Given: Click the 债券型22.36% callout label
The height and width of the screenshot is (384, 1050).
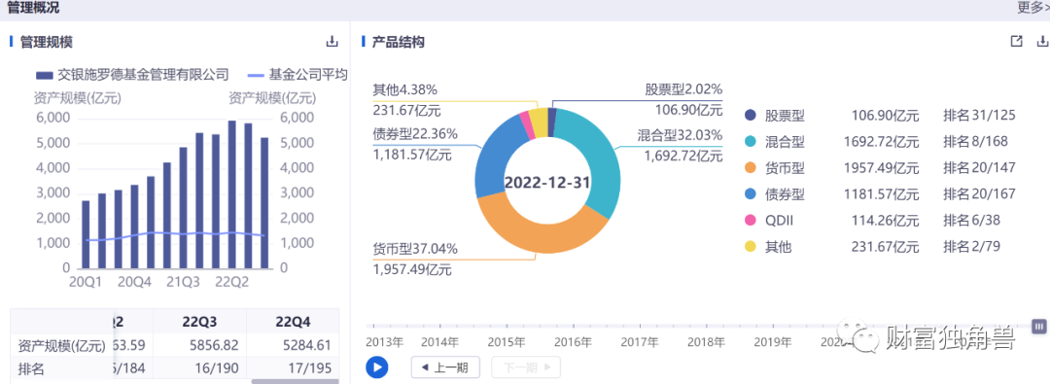Looking at the screenshot, I should pyautogui.click(x=415, y=133).
